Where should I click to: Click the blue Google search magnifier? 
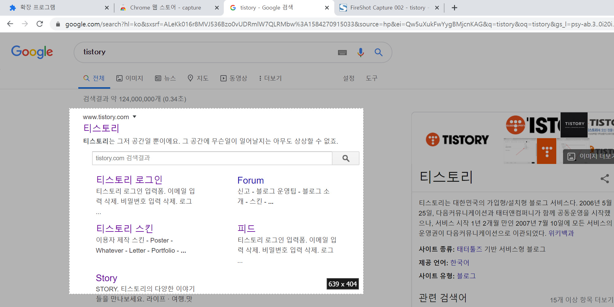click(x=379, y=52)
